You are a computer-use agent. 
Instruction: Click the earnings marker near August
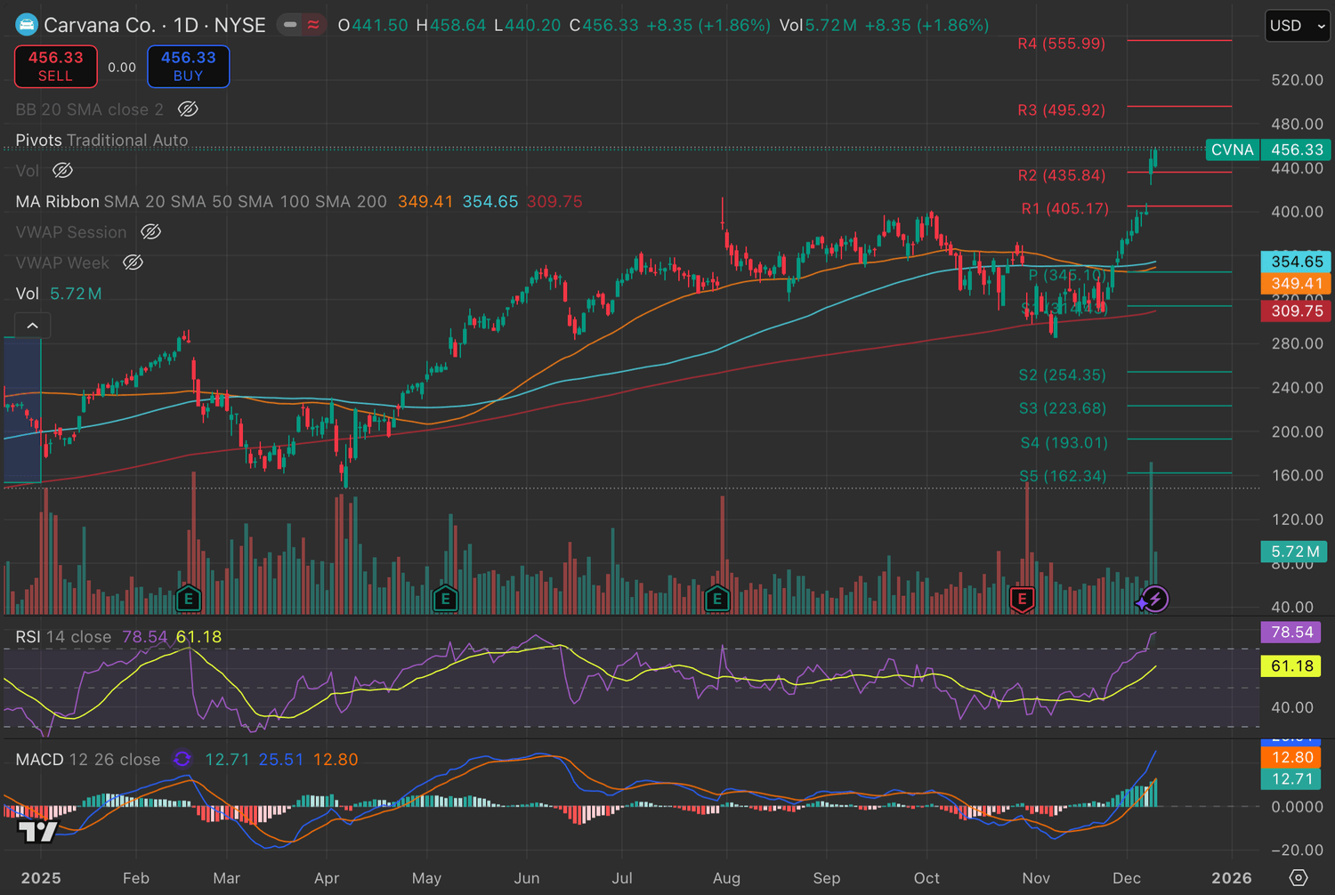pyautogui.click(x=717, y=599)
